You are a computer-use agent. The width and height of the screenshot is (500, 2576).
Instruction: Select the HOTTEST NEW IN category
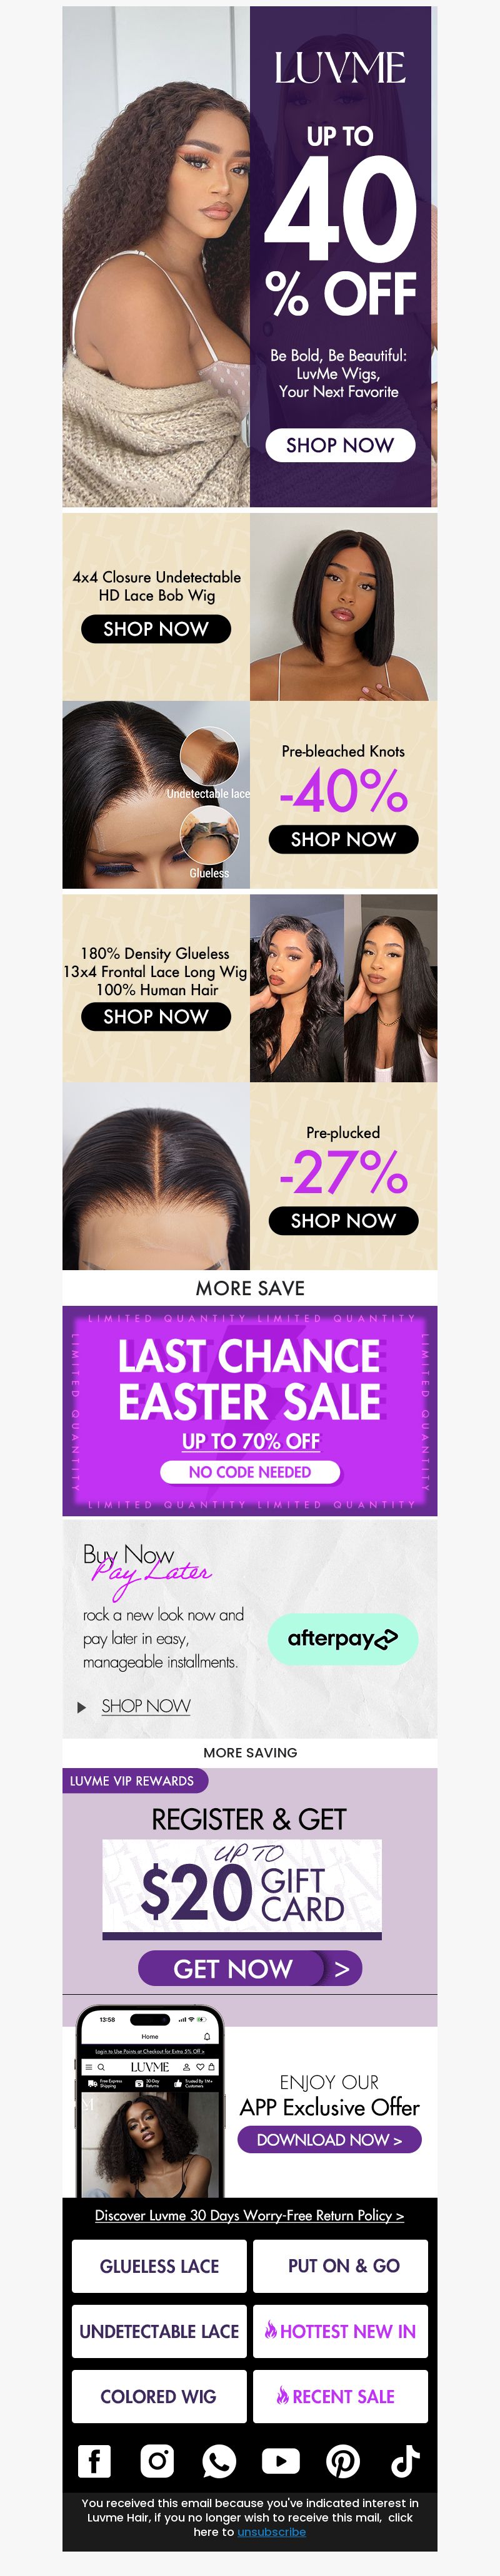[341, 2331]
